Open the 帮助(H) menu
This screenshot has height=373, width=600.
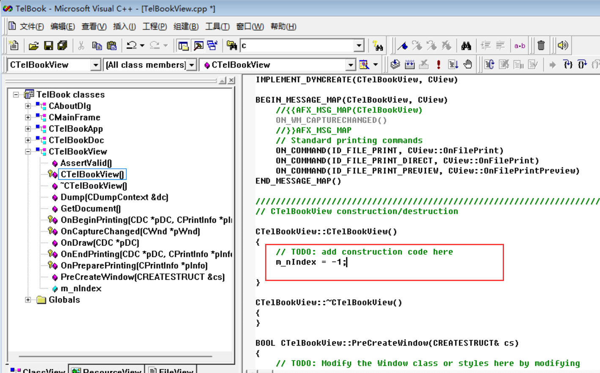[283, 27]
